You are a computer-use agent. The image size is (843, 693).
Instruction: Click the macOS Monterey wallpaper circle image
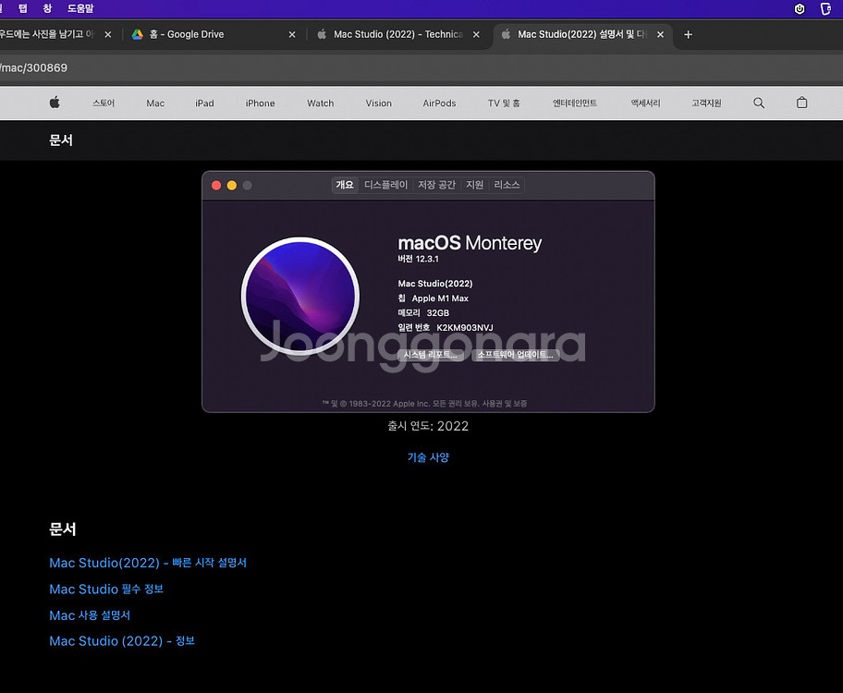(x=300, y=297)
